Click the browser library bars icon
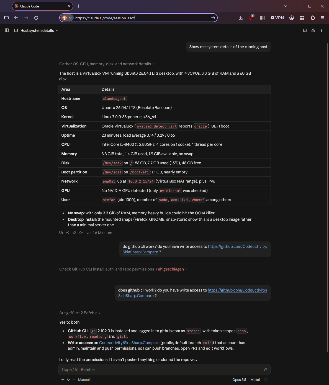The image size is (329, 385). tap(262, 18)
